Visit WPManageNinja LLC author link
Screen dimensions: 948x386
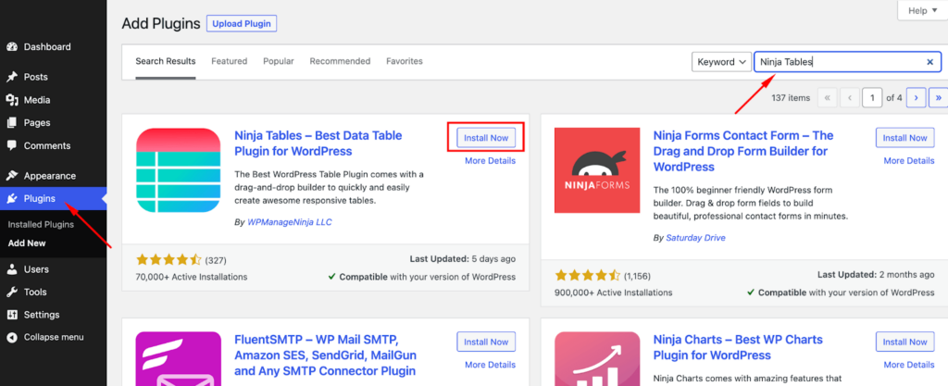[290, 222]
